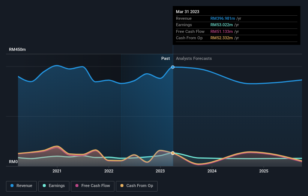Click the pink Free Cash Flow dot
The width and height of the screenshot is (308, 196).
click(77, 186)
